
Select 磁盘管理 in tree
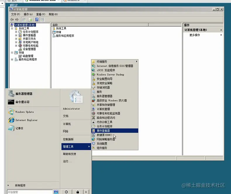28,56
